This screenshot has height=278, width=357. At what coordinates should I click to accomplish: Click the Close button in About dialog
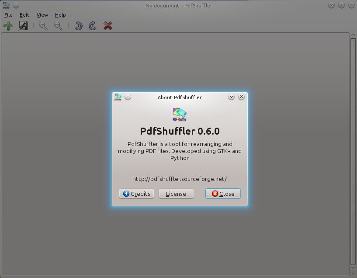[x=223, y=194]
